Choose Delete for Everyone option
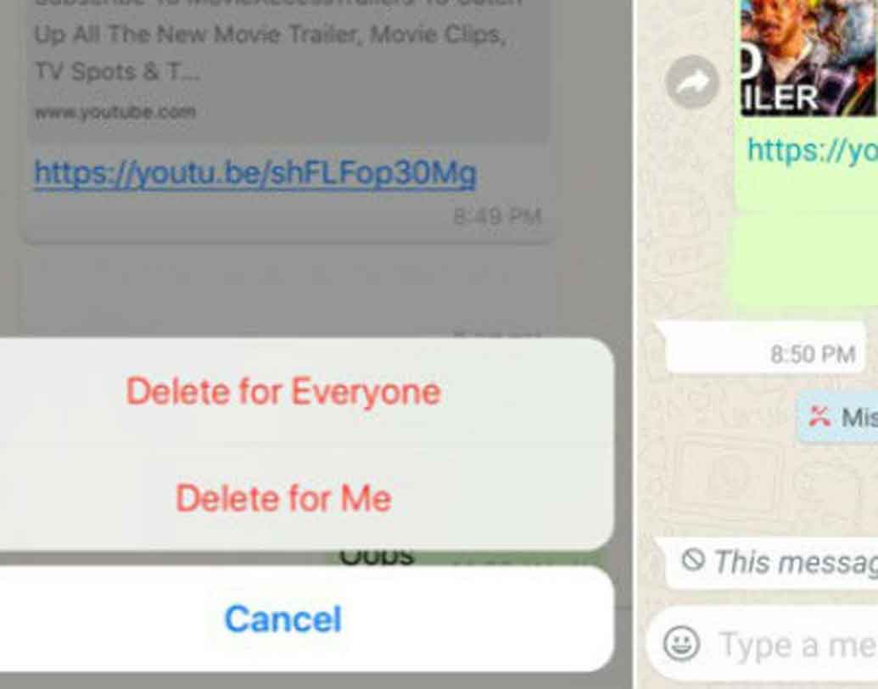This screenshot has height=689, width=878. (x=283, y=391)
